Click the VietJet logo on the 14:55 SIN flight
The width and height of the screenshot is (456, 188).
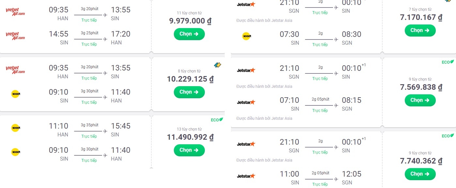15,36
